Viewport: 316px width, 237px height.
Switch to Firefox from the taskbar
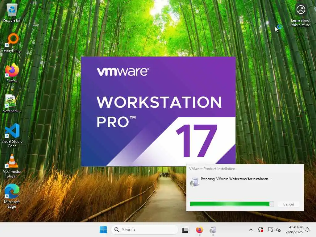pos(199,230)
